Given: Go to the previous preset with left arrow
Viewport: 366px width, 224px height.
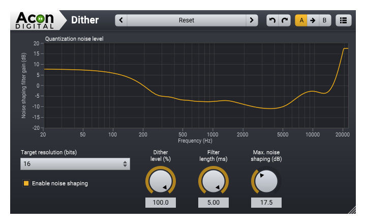Looking at the screenshot, I should 121,20.
